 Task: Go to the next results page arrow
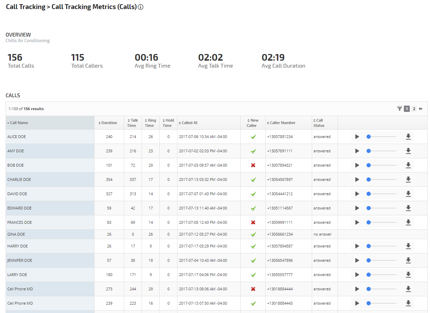(421, 109)
